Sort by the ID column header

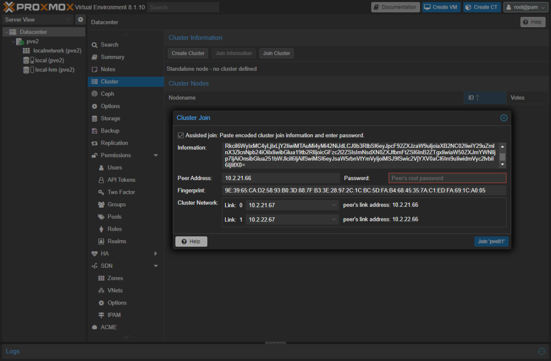484,98
